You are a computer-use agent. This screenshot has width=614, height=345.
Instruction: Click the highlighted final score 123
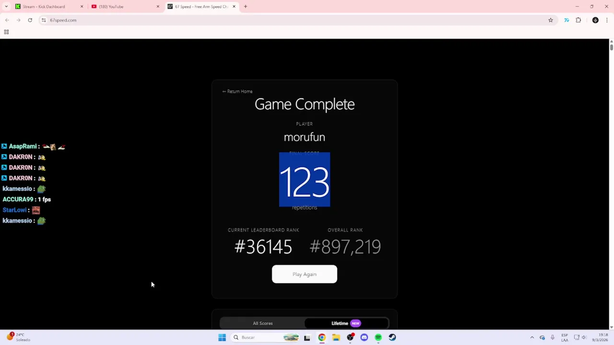[305, 180]
